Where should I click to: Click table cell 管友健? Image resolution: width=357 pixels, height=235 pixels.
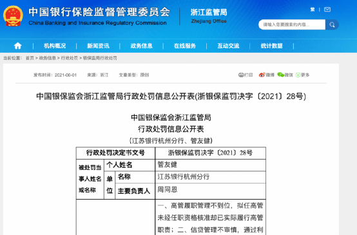tap(210, 165)
